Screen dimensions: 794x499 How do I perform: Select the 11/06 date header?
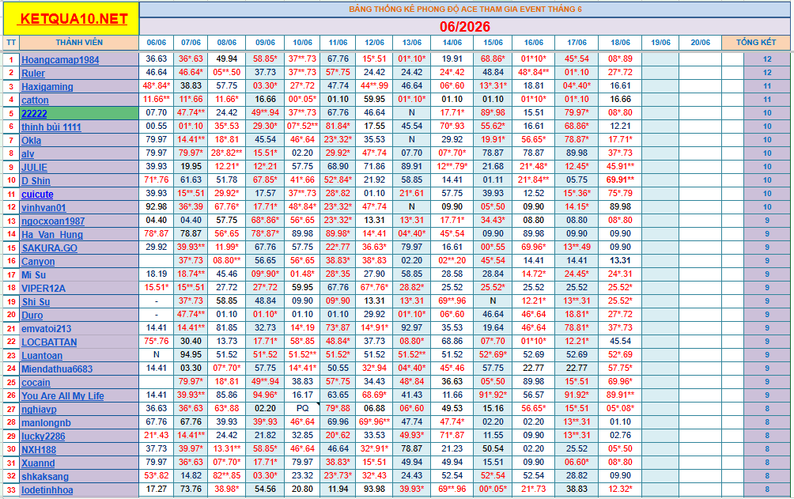[338, 43]
